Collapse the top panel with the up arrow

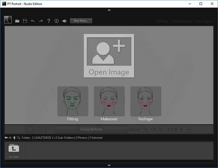(x=109, y=10)
